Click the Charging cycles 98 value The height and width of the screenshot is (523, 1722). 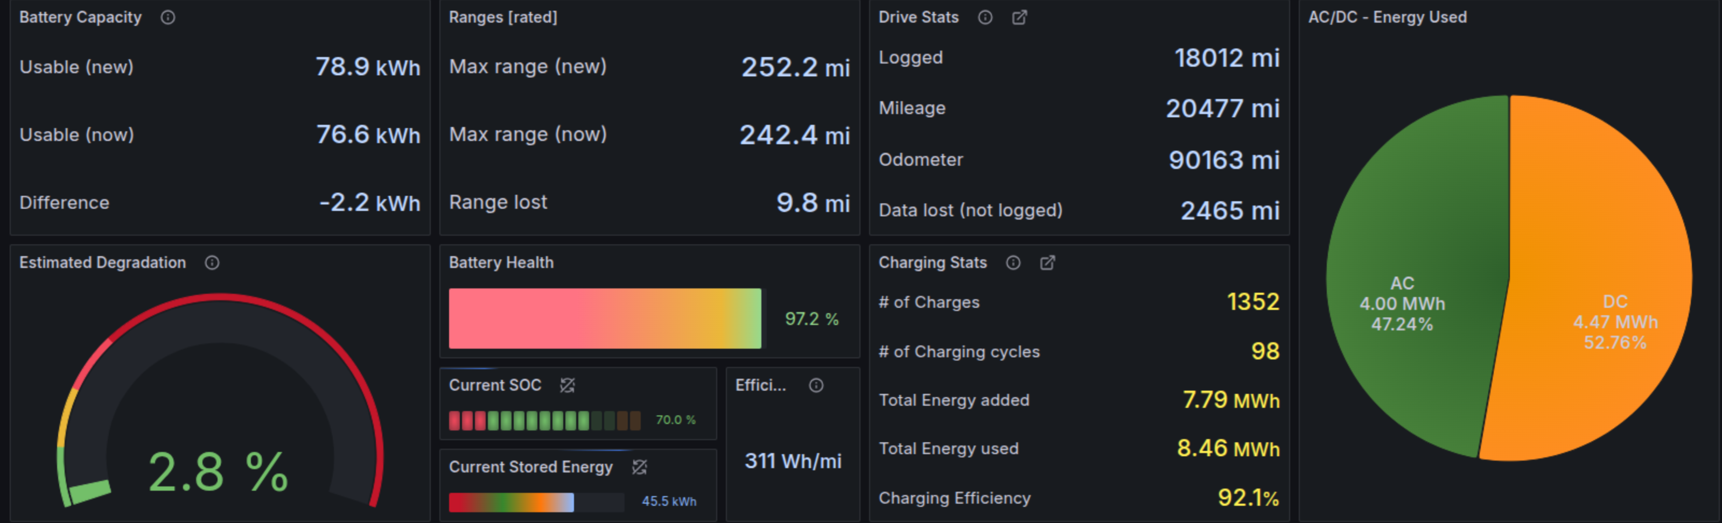[1265, 351]
